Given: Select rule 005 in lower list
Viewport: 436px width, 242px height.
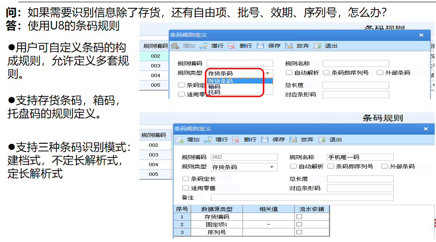Looking at the screenshot, I should (156, 174).
